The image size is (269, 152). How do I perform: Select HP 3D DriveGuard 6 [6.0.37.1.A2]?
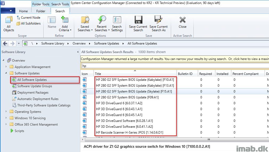[119, 103]
